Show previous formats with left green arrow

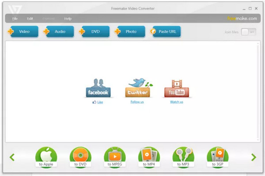tap(12, 158)
